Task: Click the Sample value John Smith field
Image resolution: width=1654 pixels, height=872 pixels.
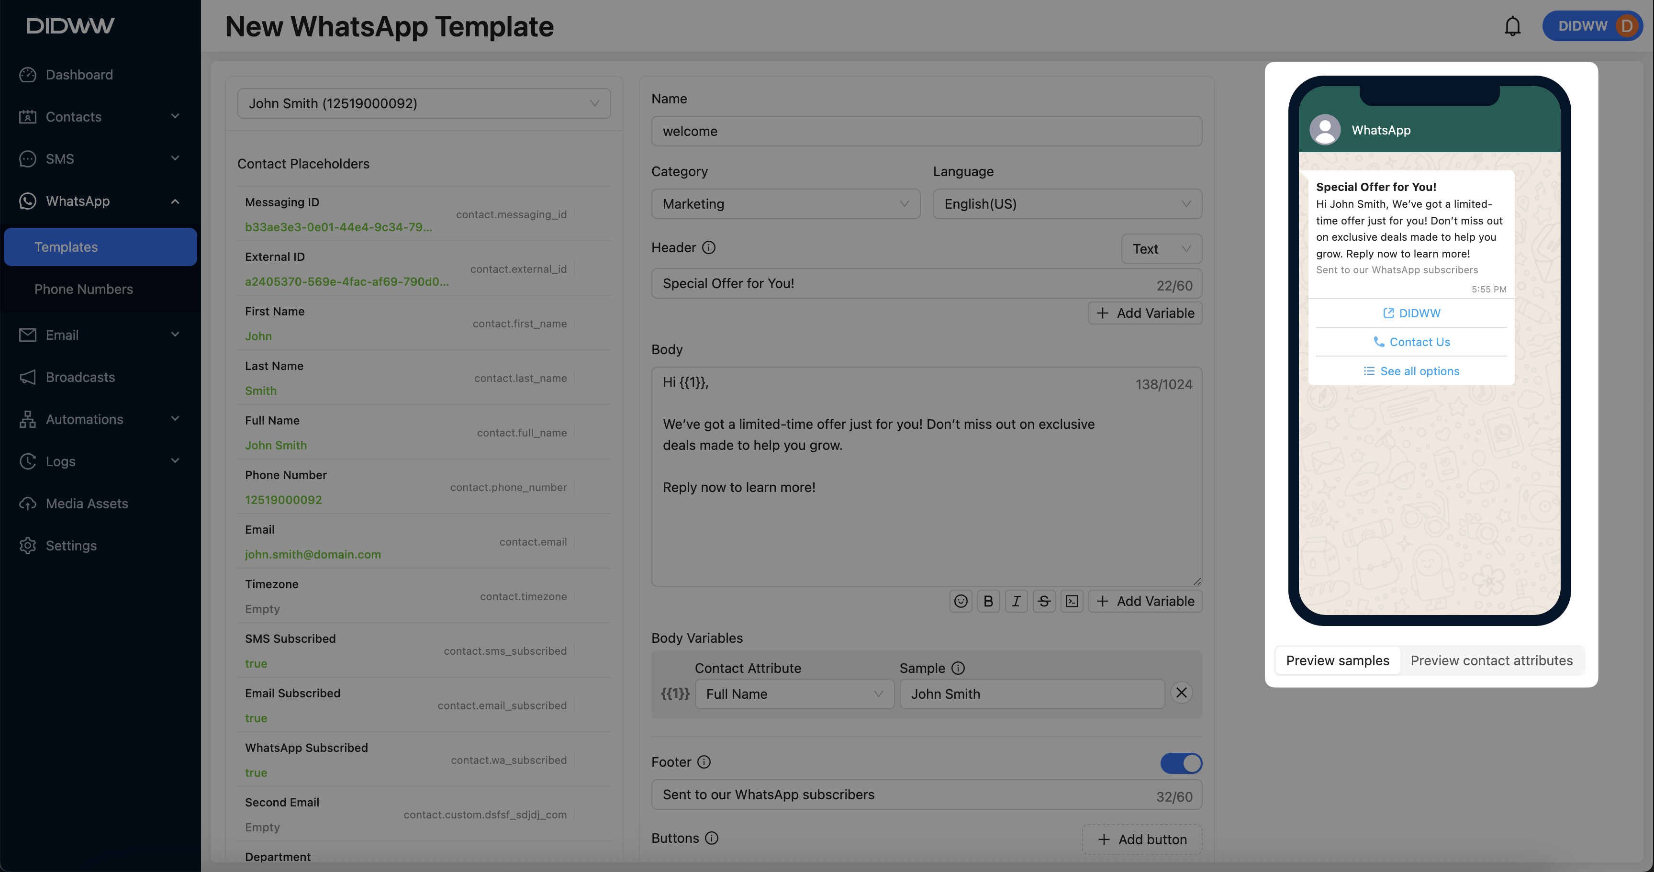Action: click(x=1032, y=694)
